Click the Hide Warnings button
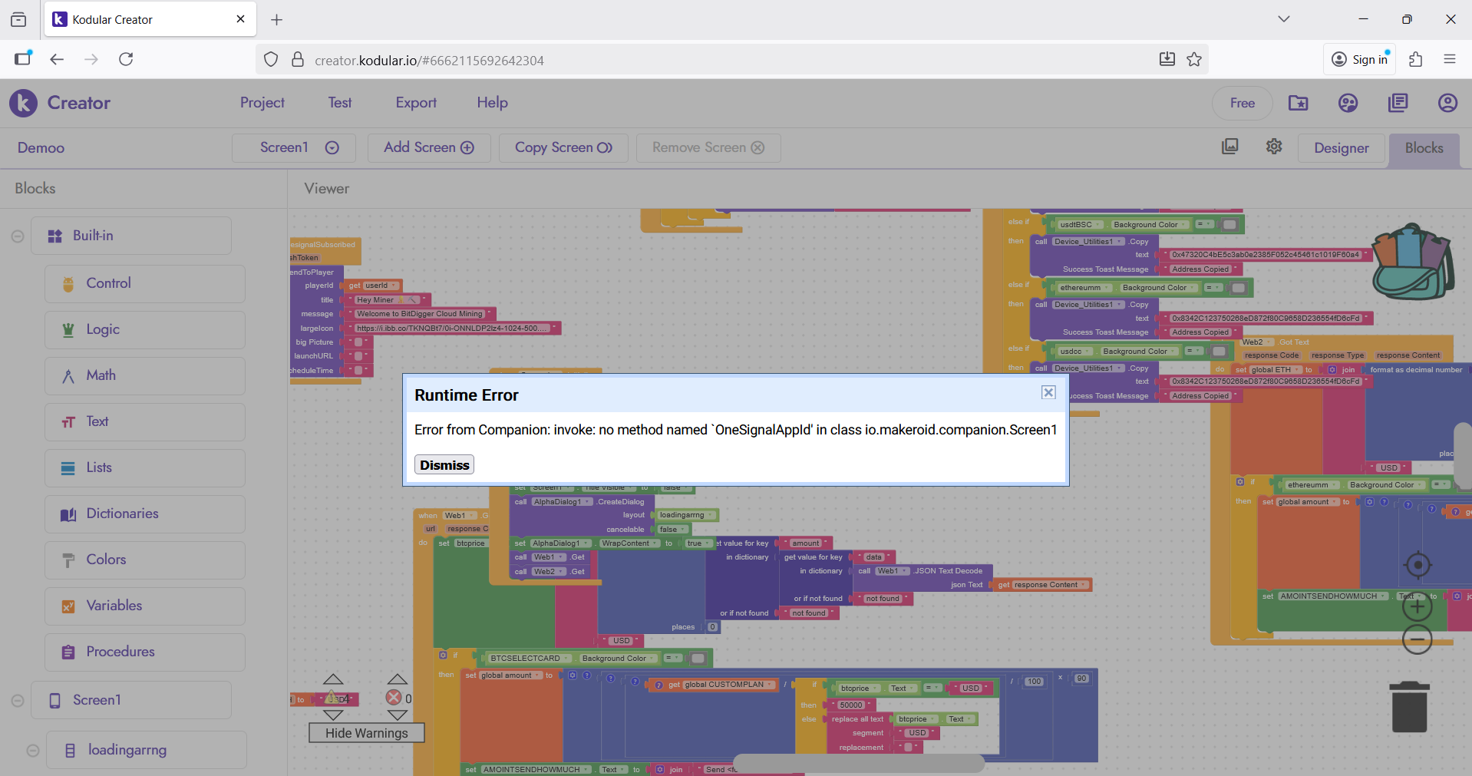The width and height of the screenshot is (1472, 776). click(x=366, y=733)
